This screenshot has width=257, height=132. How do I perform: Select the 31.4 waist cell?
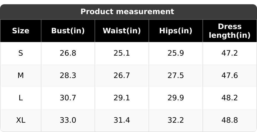coord(122,120)
